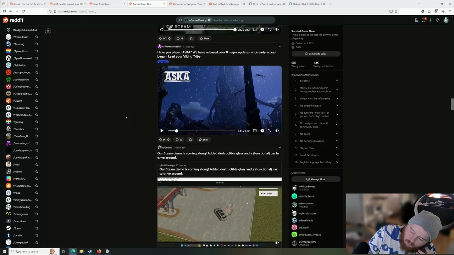Screen dimensions: 454x255
Task: Unmute the car demo video at bottom
Action: pos(277,243)
